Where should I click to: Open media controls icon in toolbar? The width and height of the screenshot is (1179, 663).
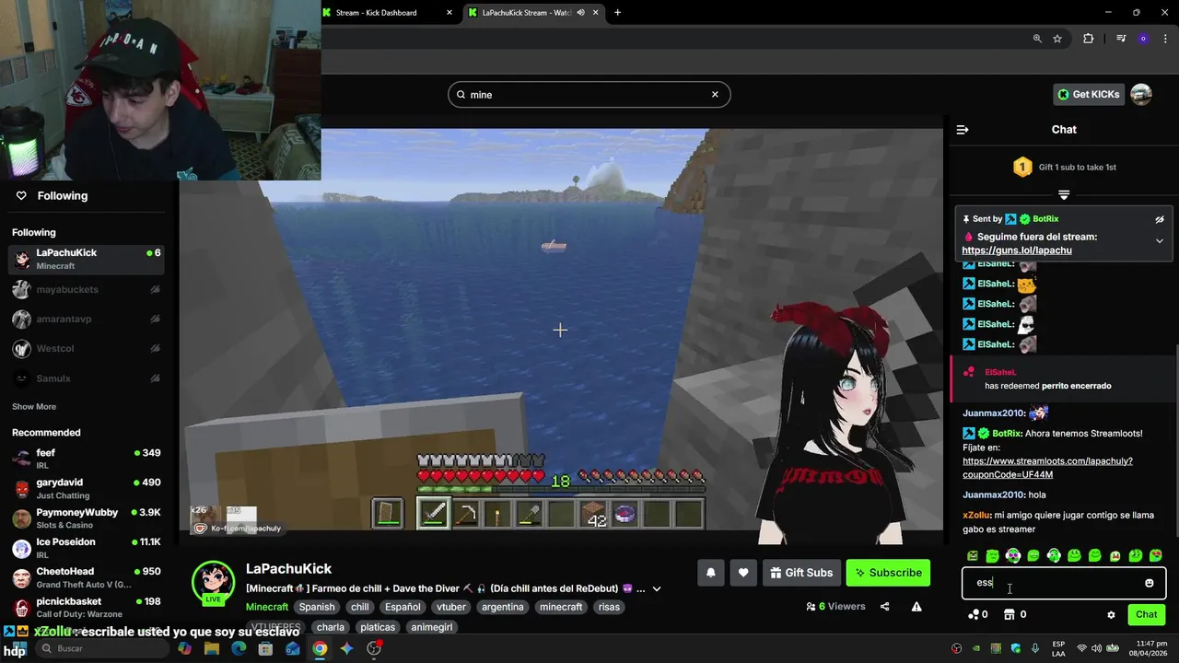[x=1121, y=39]
